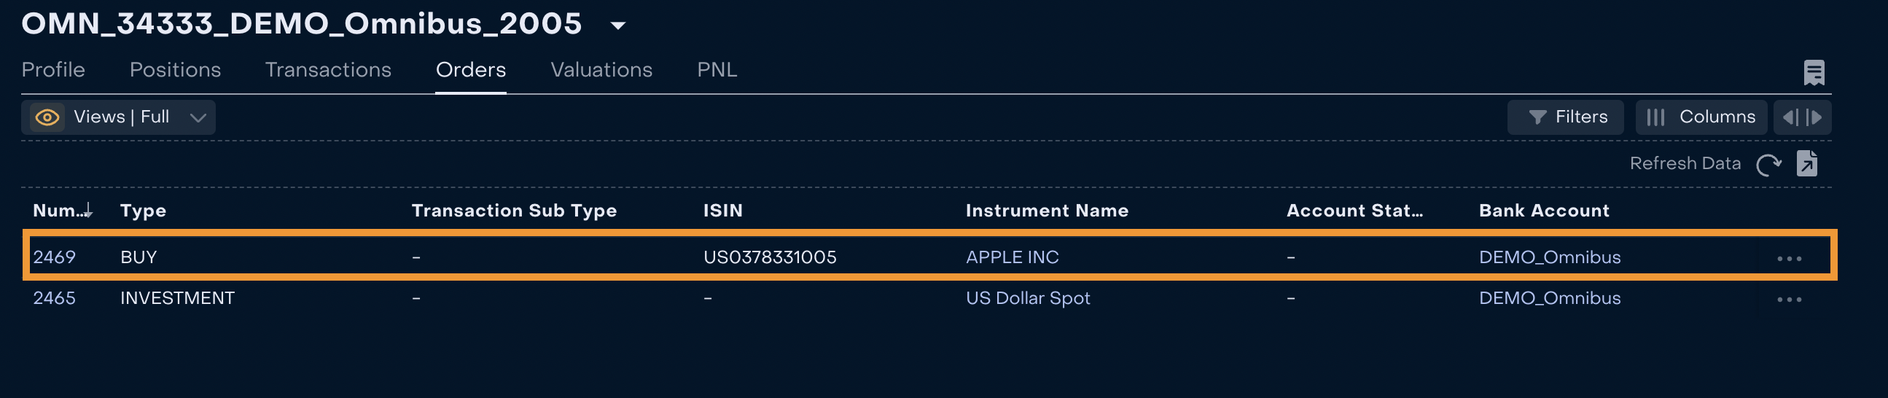The height and width of the screenshot is (398, 1888).
Task: Expand the Views | Full dropdown
Action: pos(198,117)
